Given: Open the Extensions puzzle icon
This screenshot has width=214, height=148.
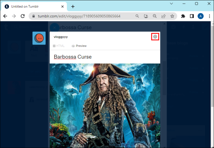Looking at the screenshot, I should 183,16.
